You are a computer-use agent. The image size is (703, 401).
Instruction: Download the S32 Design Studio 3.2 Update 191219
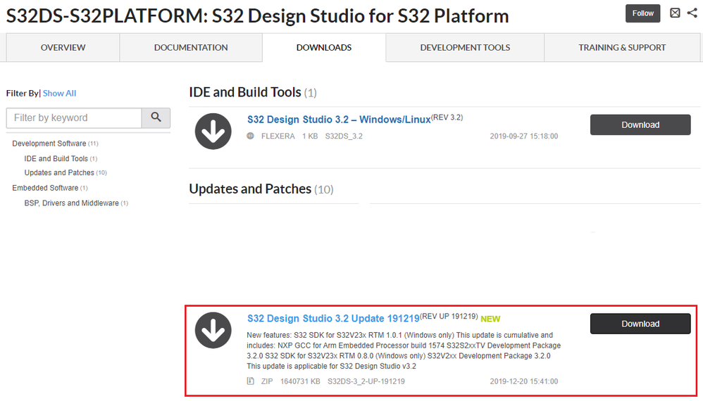click(640, 324)
